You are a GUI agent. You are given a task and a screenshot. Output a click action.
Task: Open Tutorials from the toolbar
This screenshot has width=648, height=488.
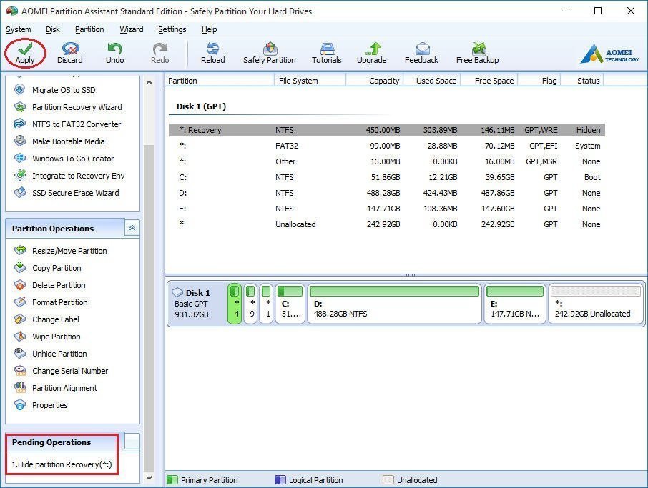(326, 54)
